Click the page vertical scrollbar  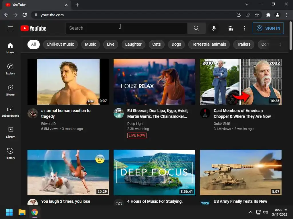pos(291,36)
